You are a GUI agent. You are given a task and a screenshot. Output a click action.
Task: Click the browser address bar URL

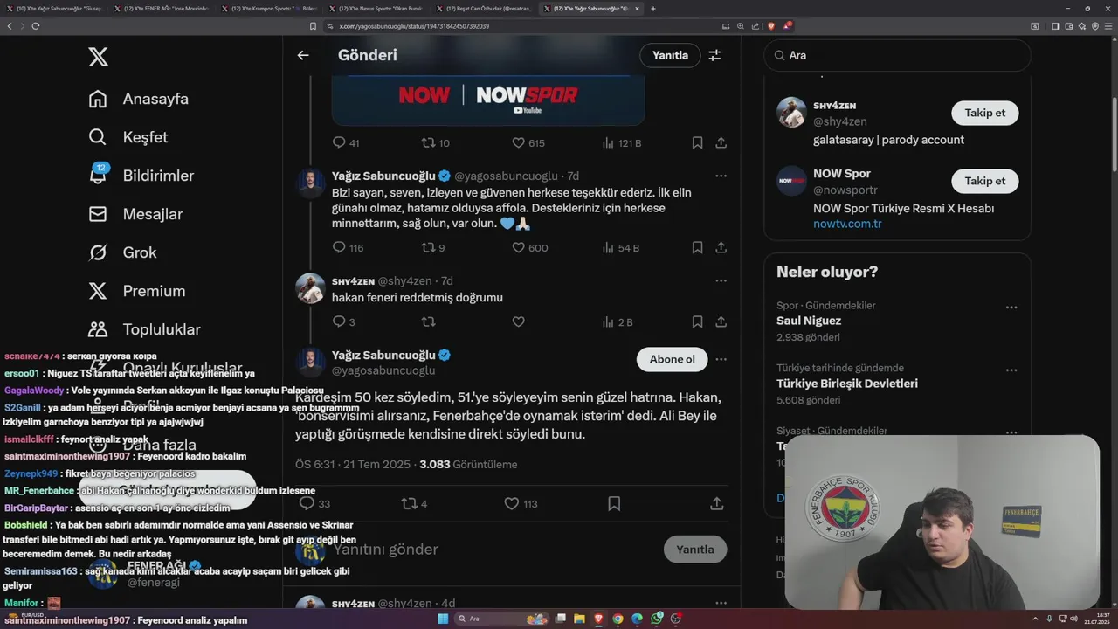pyautogui.click(x=414, y=26)
